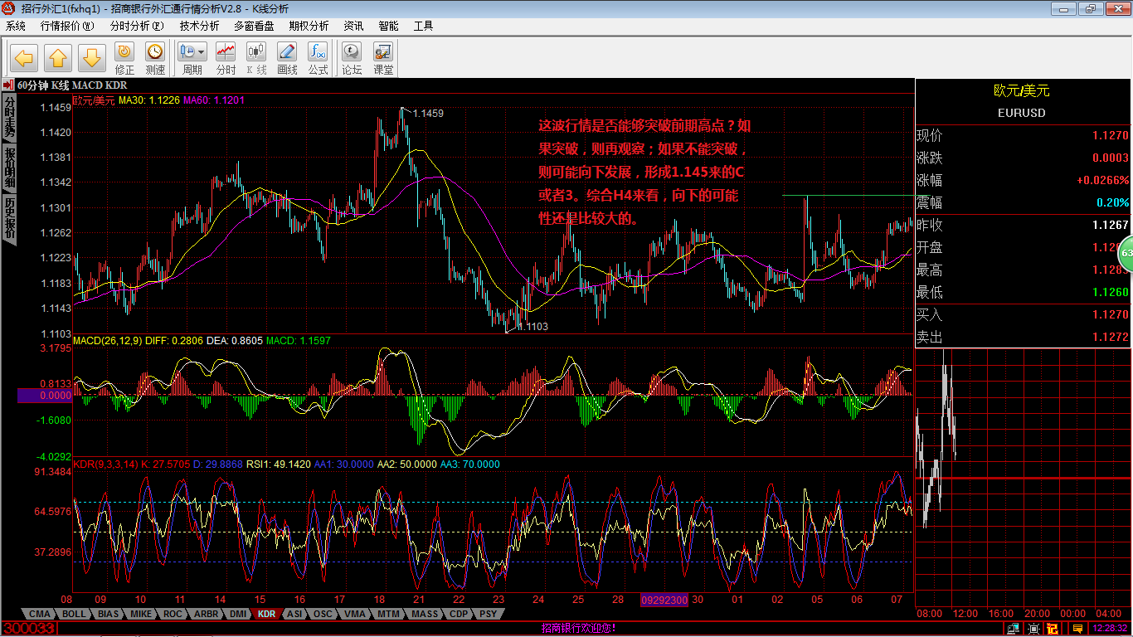Open the 期权分析 menu
Image resolution: width=1133 pixels, height=637 pixels.
[x=309, y=26]
